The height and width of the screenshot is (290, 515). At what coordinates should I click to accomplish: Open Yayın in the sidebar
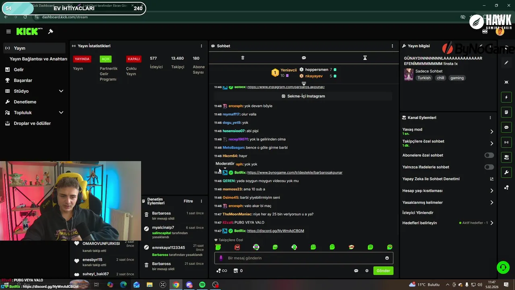(34, 48)
